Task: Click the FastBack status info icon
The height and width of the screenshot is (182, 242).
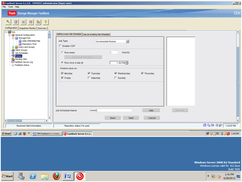Action: (13, 65)
